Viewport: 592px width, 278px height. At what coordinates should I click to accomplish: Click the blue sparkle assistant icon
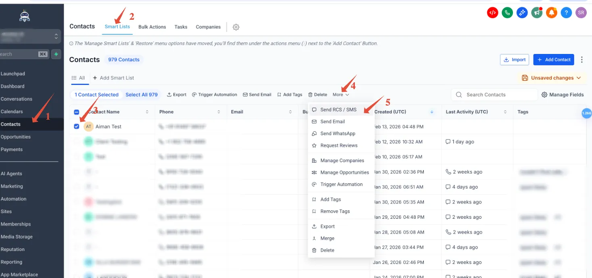pos(522,13)
